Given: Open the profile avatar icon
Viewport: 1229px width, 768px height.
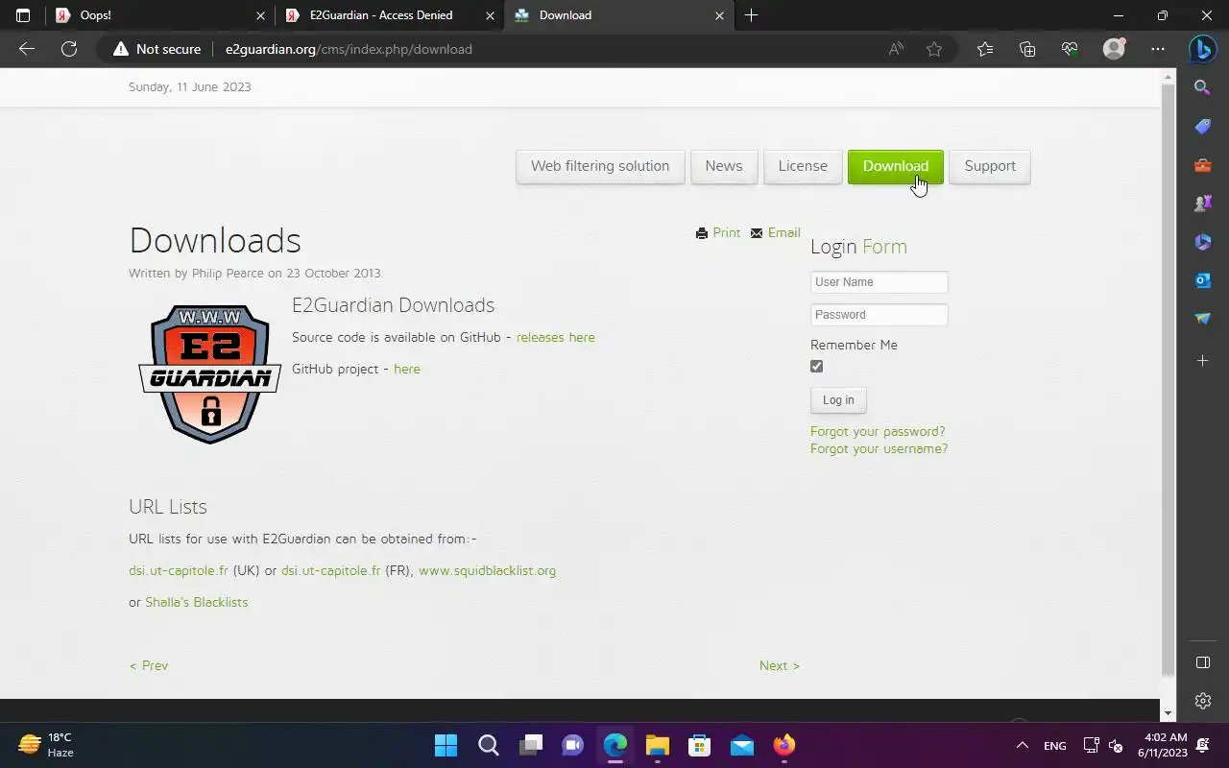Looking at the screenshot, I should [x=1114, y=49].
